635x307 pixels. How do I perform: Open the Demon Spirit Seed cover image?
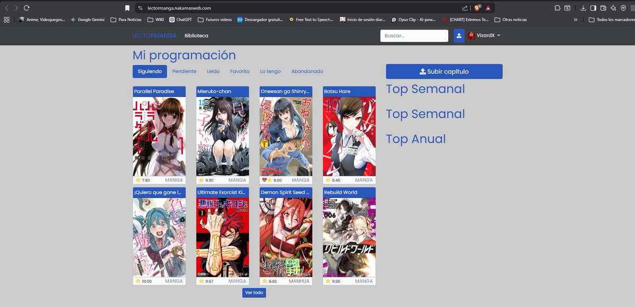tap(286, 238)
